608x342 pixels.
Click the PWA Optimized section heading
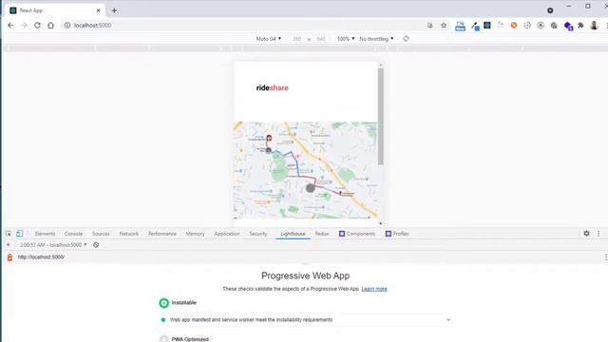coord(190,339)
